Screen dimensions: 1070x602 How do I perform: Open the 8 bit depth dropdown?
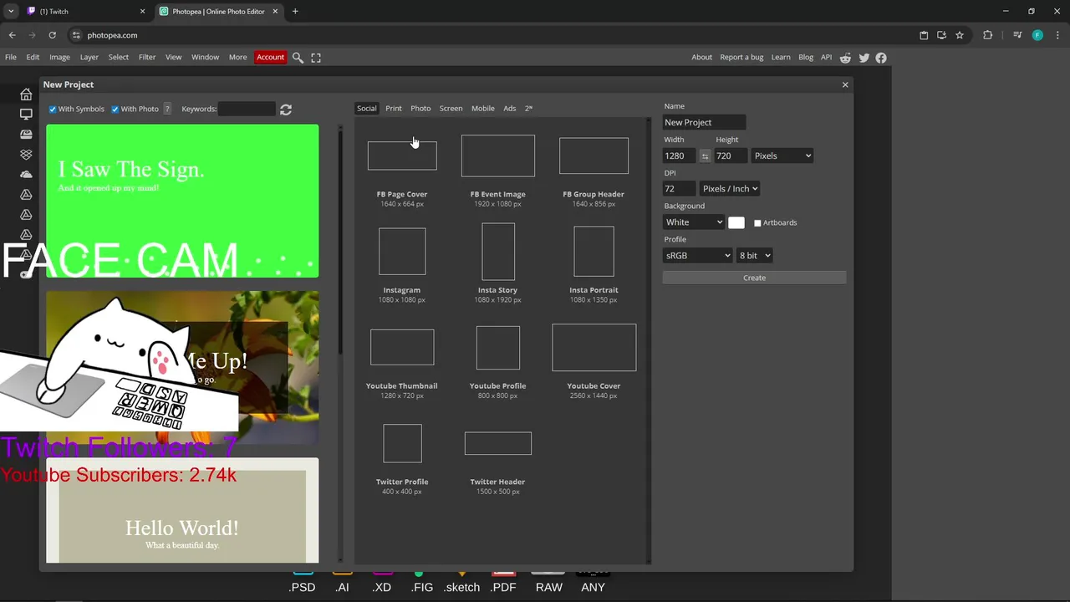pos(754,256)
